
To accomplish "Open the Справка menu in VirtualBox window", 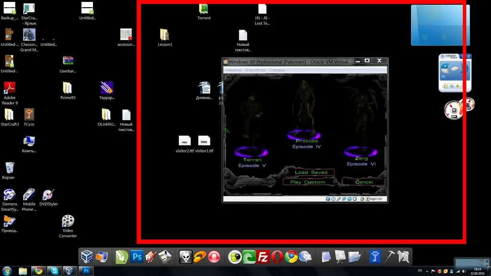I will (x=277, y=70).
